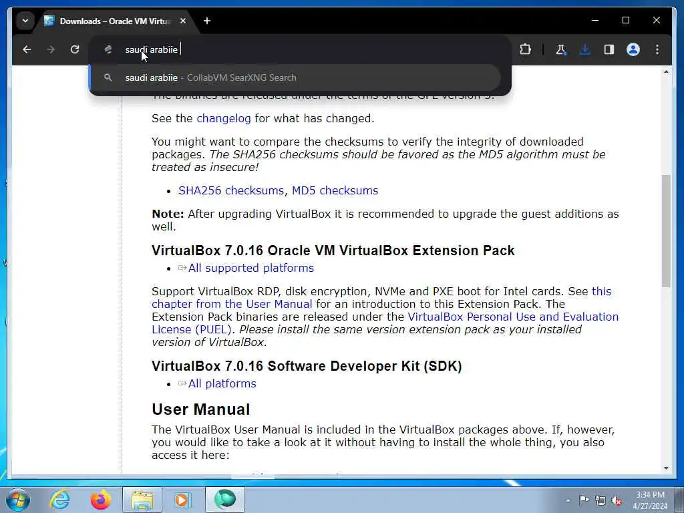
Task: Close the Downloads – Oracle VM tab
Action: 183,21
